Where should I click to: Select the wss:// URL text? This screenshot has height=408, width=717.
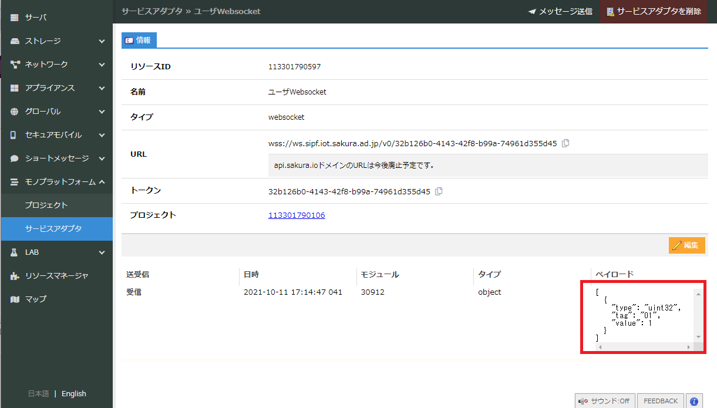tap(413, 143)
